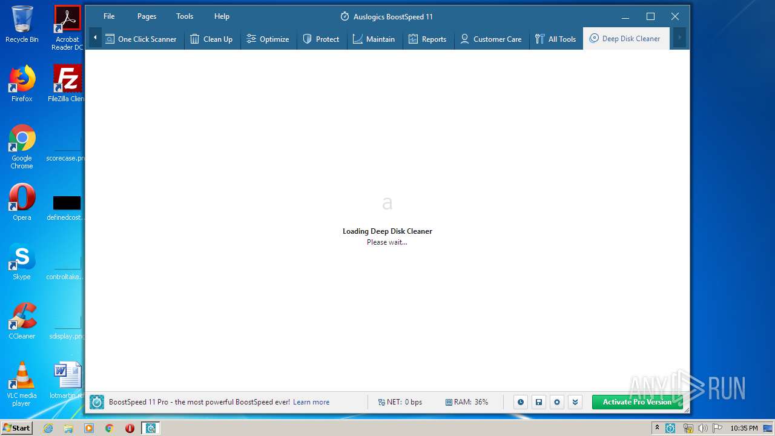775x436 pixels.
Task: Click the NET speed indicator
Action: (400, 402)
